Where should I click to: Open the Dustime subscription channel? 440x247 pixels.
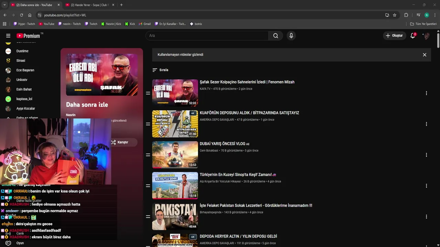(x=22, y=51)
